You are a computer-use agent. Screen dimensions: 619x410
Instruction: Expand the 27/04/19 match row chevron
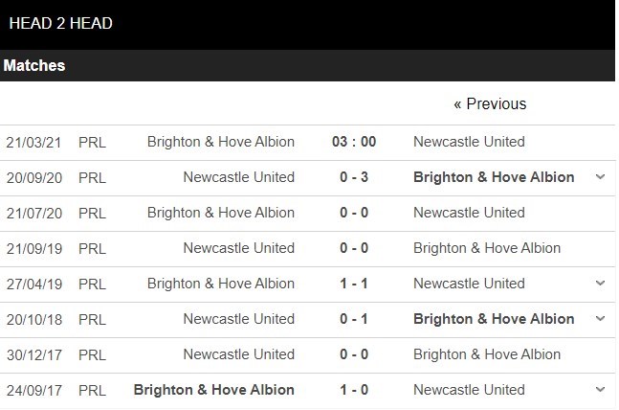(x=600, y=284)
